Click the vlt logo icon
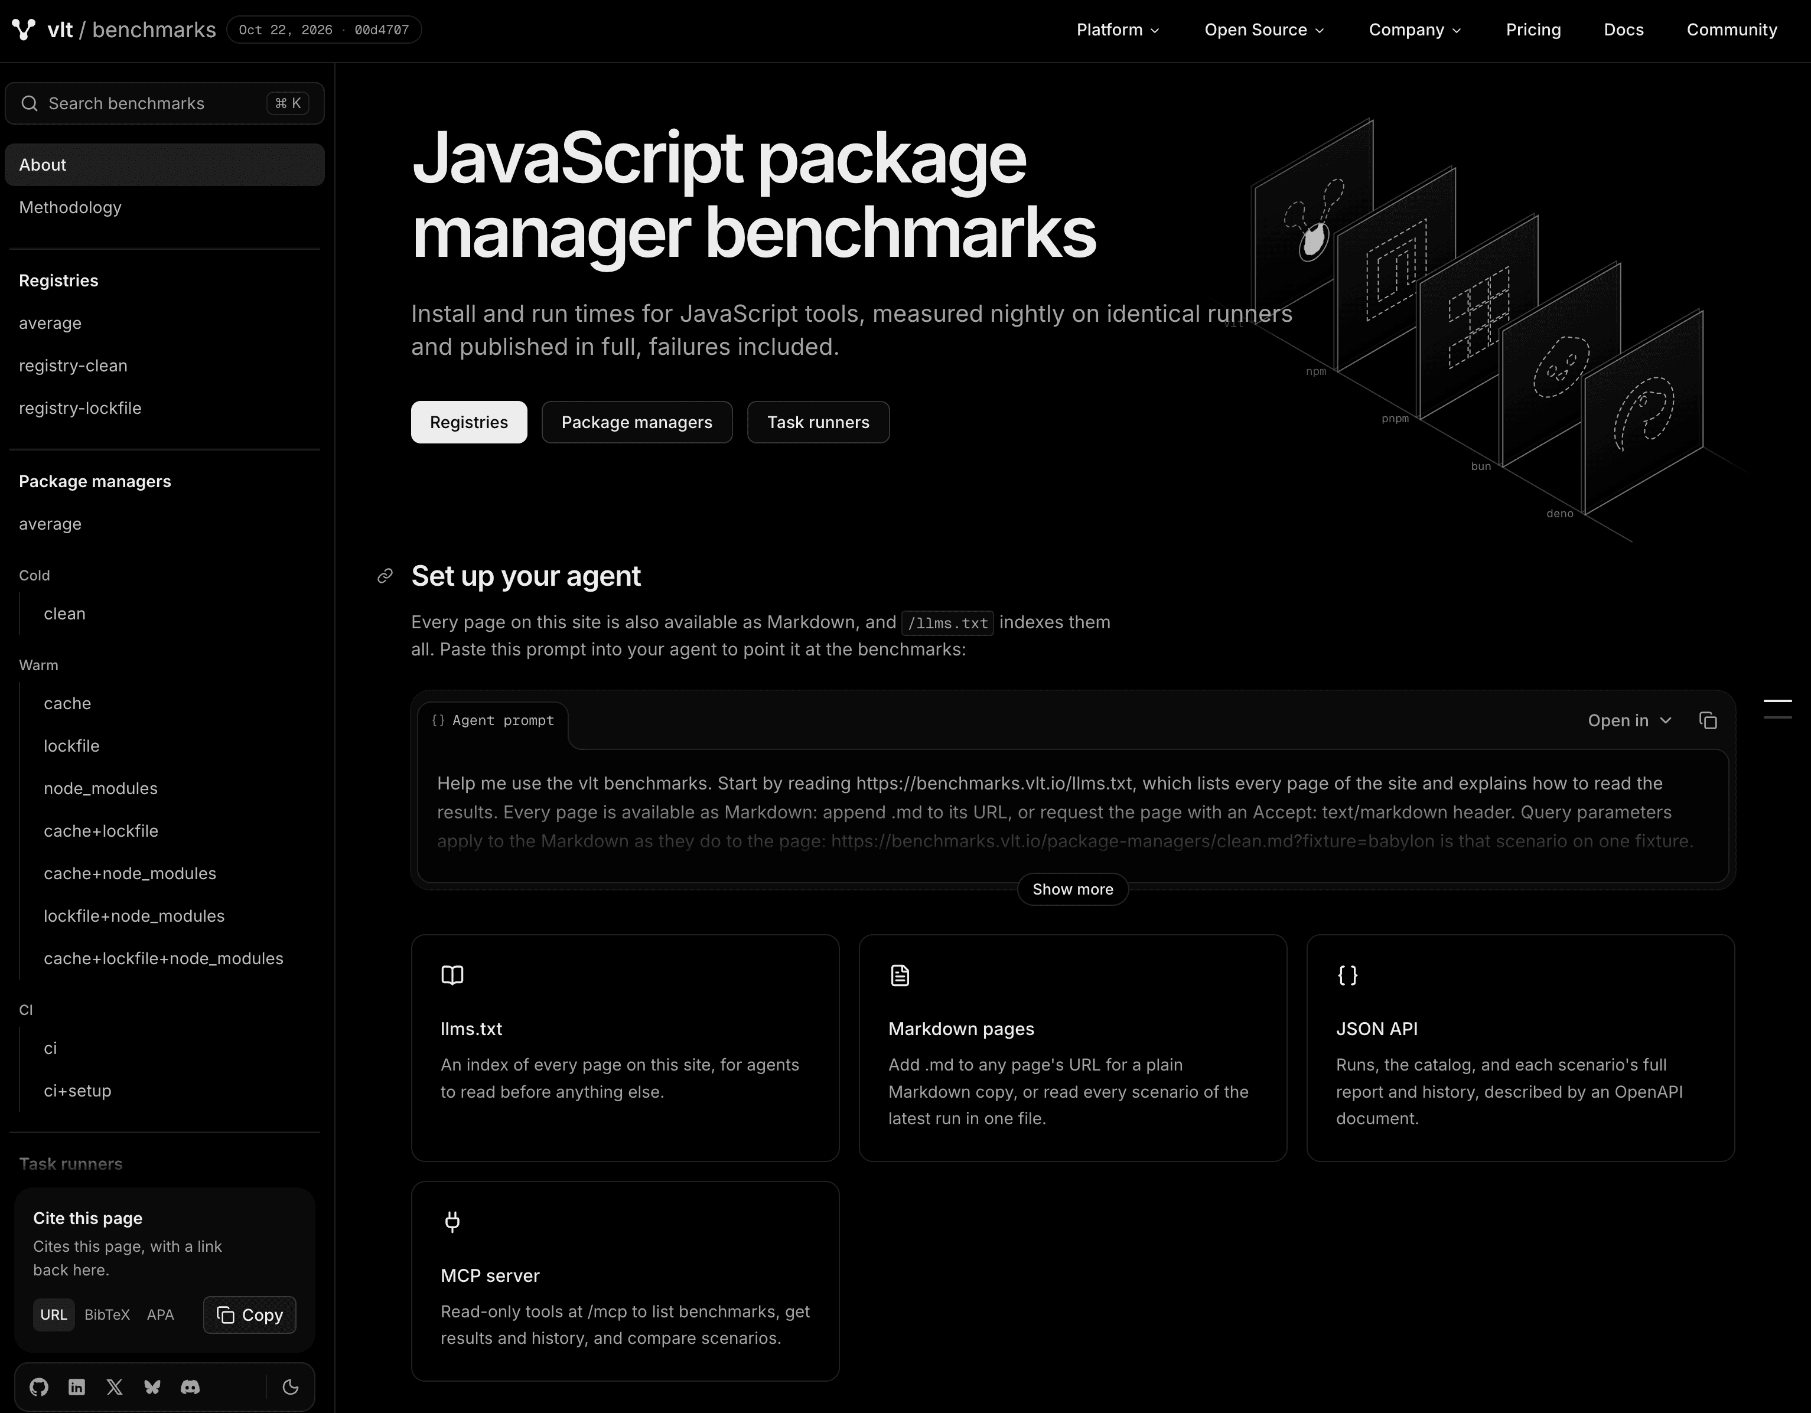This screenshot has height=1413, width=1811. pos(24,30)
